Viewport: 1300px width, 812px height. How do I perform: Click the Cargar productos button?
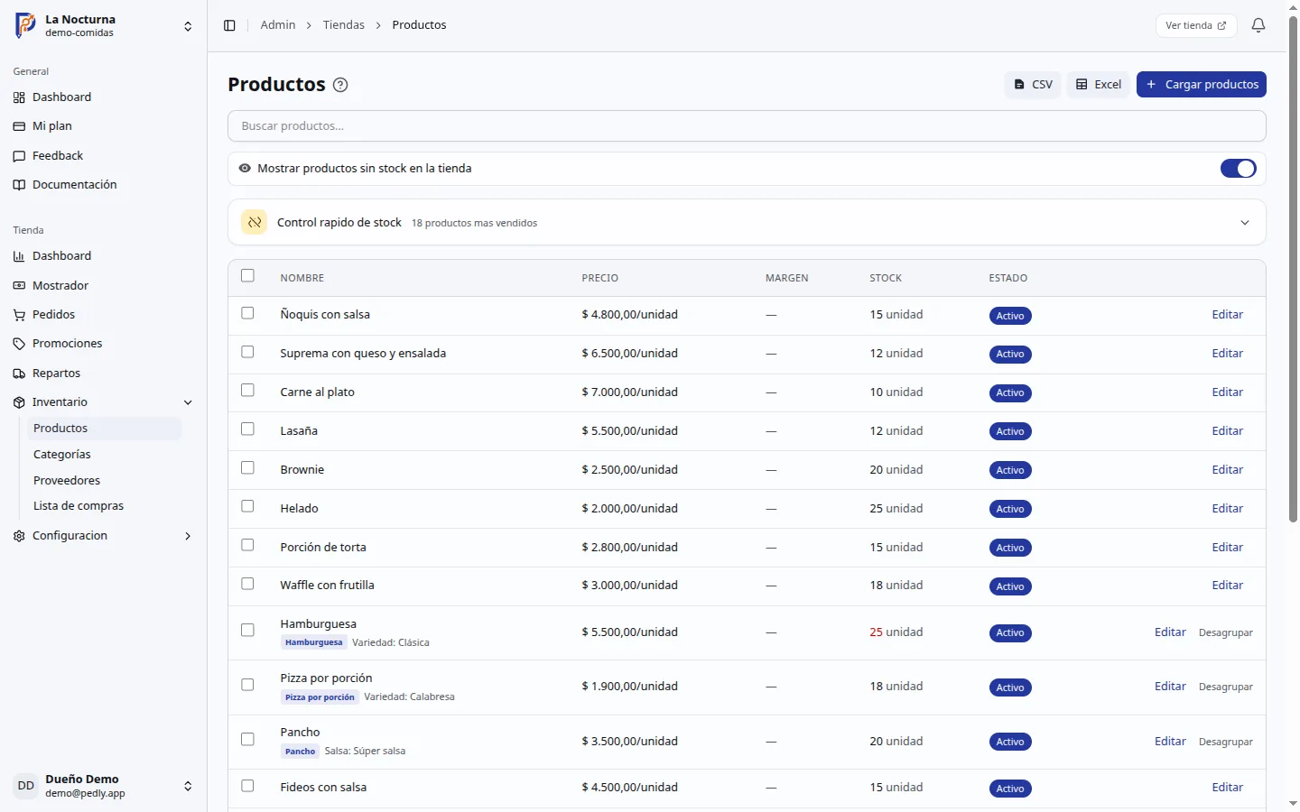point(1202,85)
